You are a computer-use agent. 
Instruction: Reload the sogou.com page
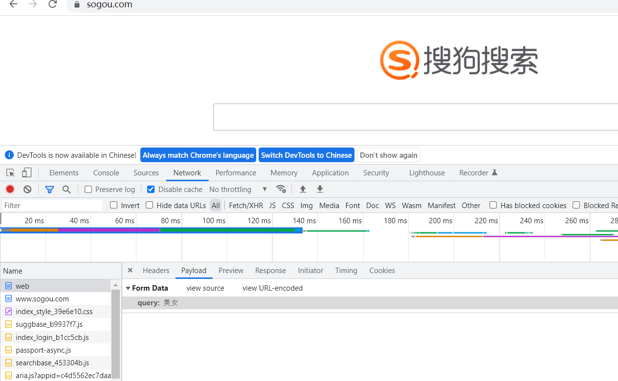coord(52,4)
